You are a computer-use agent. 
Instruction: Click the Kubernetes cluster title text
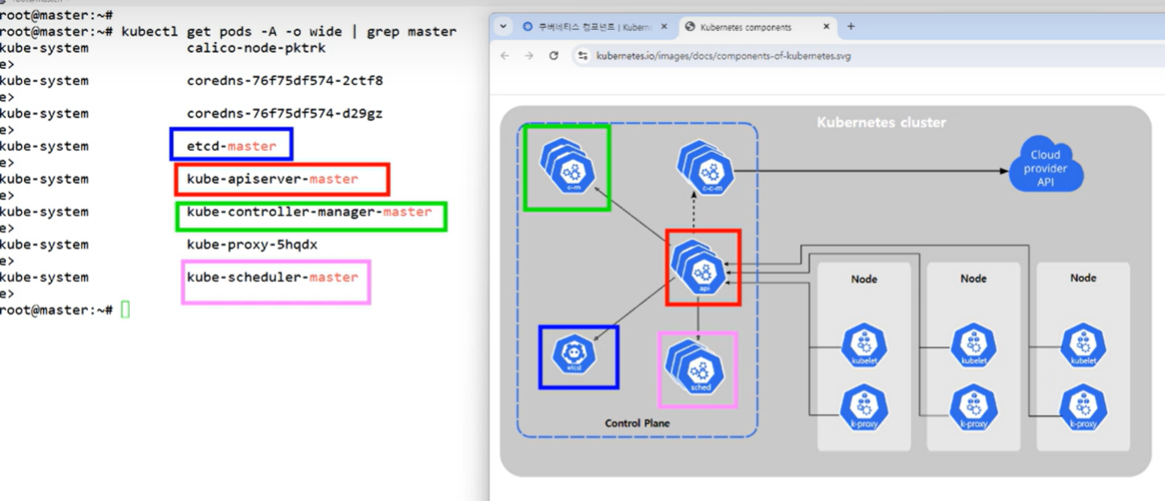click(x=881, y=122)
